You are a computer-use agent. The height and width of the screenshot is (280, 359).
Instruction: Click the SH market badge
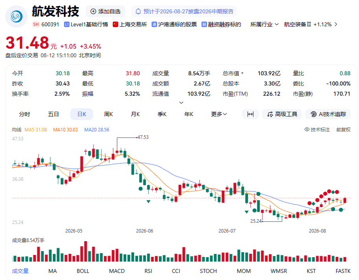(36, 24)
